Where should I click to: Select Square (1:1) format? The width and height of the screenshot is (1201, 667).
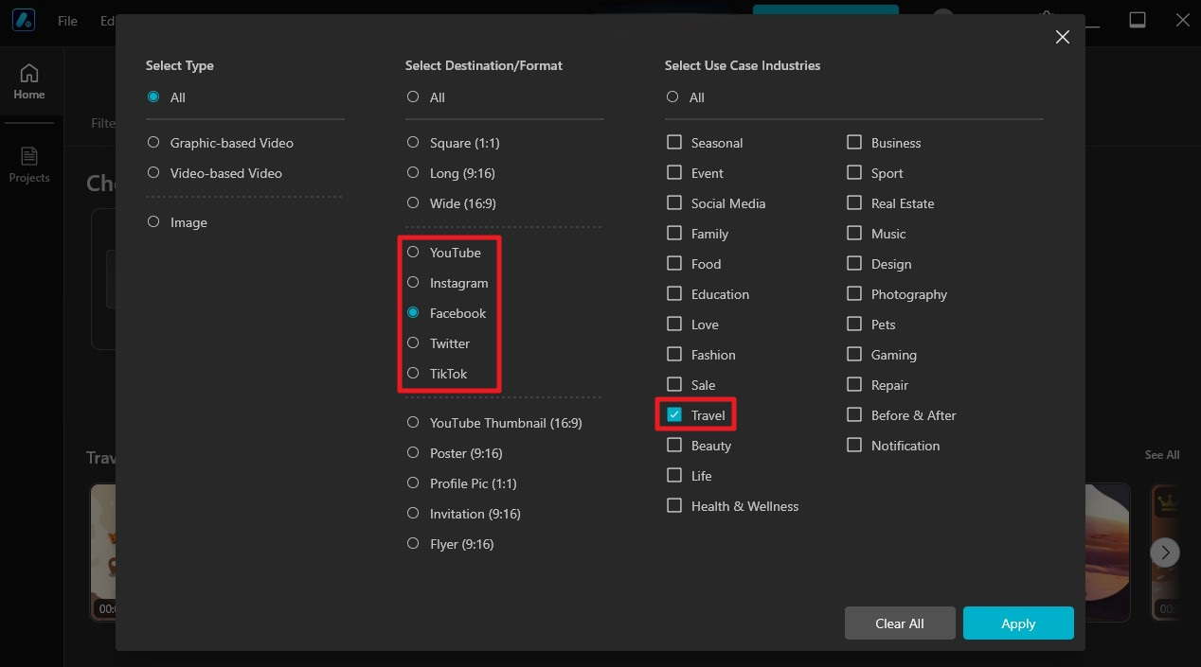[x=413, y=143]
